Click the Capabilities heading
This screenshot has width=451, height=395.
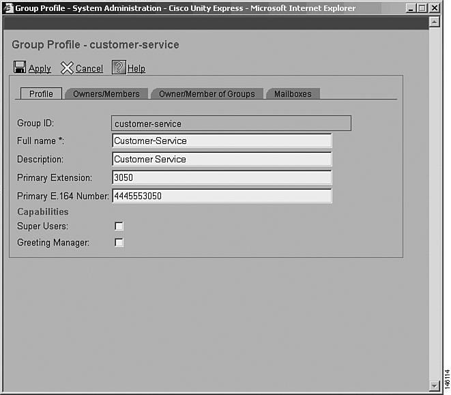click(x=43, y=211)
